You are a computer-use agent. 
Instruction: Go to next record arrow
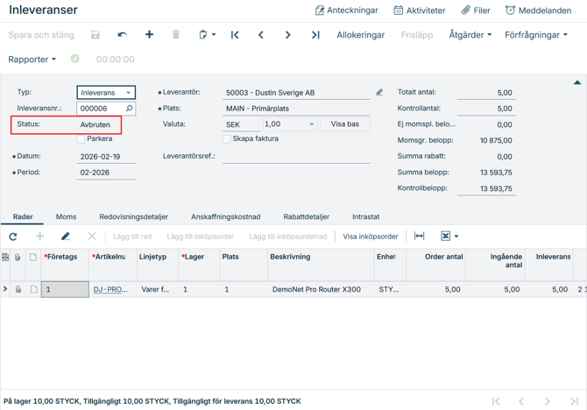287,35
